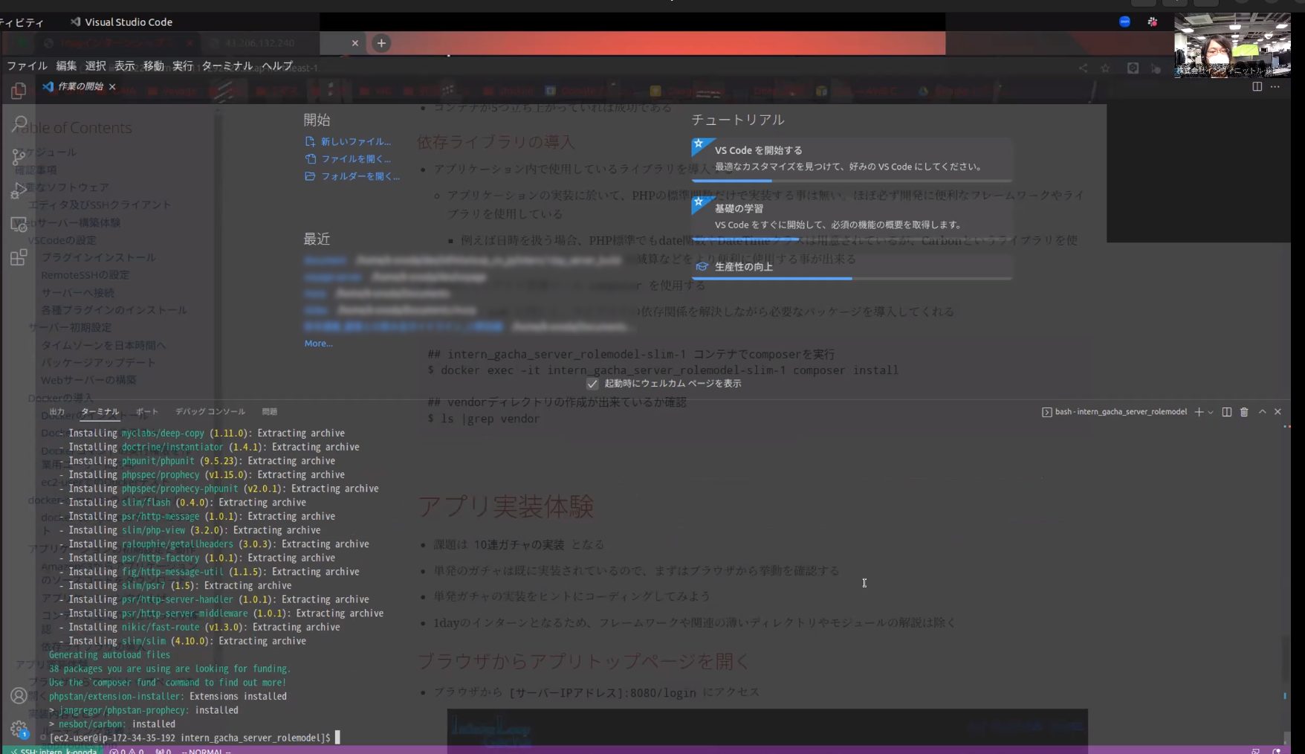Open the Manage gear icon
The height and width of the screenshot is (754, 1305).
pyautogui.click(x=19, y=729)
